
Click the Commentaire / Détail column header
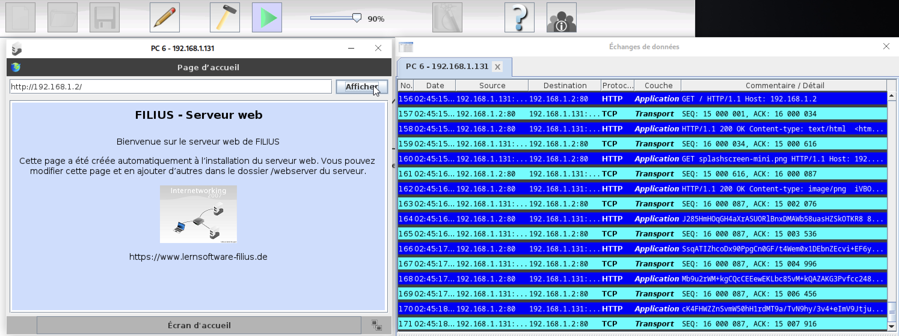point(784,85)
